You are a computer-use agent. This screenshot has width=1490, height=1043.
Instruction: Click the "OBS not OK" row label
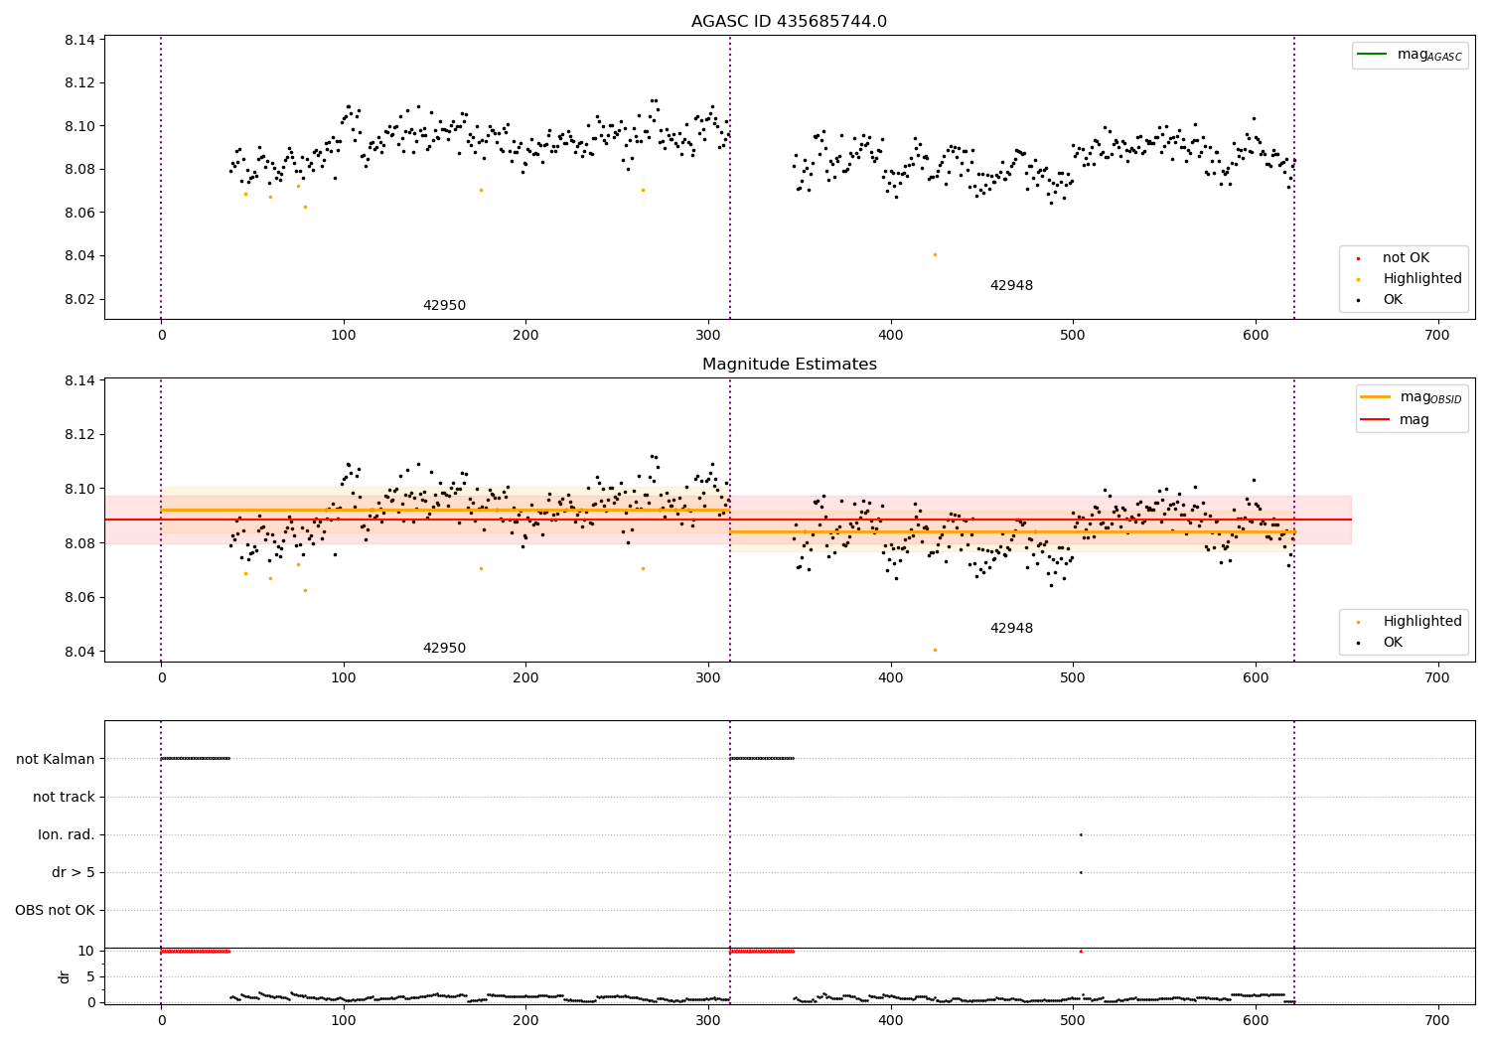click(55, 910)
